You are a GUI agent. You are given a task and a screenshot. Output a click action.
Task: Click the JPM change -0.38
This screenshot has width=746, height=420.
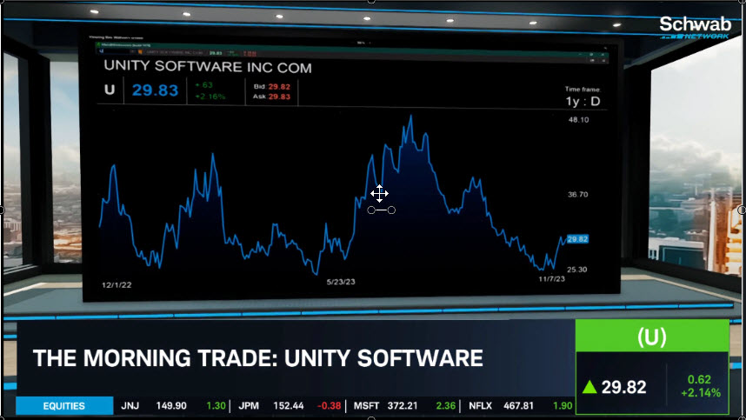tap(330, 406)
